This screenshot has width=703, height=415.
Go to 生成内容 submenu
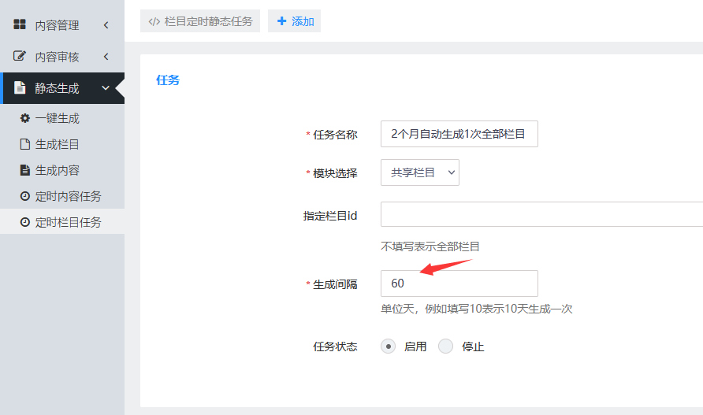tap(62, 170)
